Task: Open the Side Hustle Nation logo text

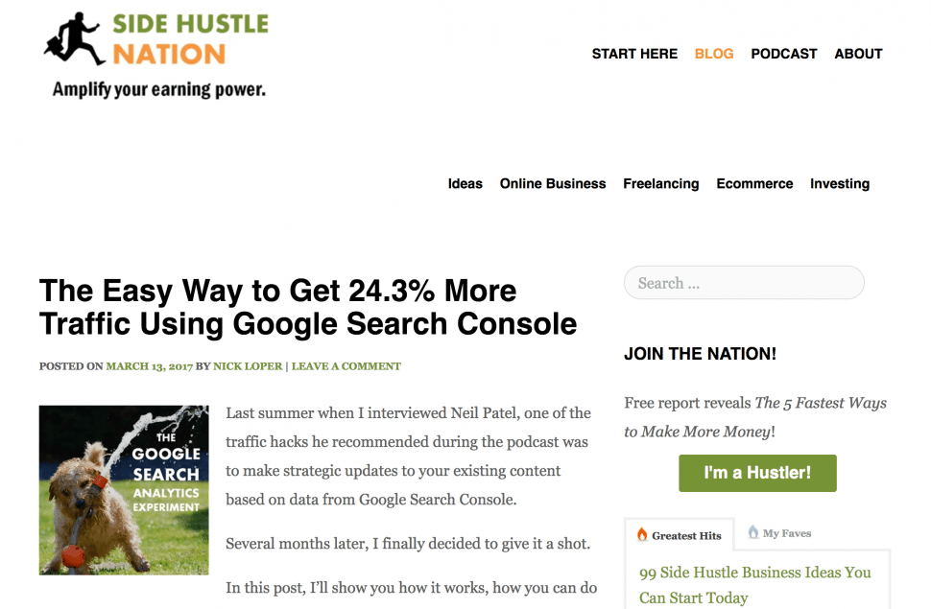Action: click(x=191, y=39)
